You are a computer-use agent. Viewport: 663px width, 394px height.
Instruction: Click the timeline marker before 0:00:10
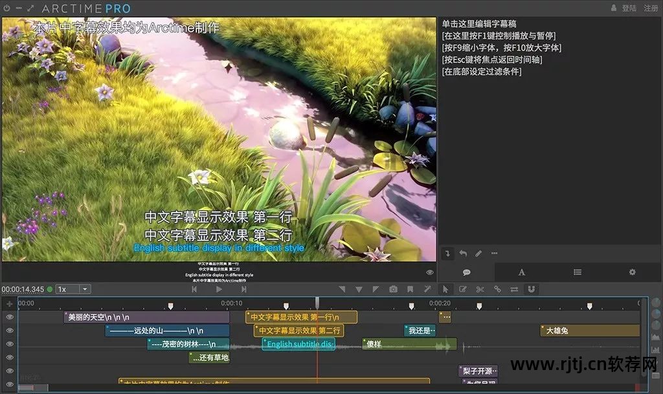[x=170, y=306]
